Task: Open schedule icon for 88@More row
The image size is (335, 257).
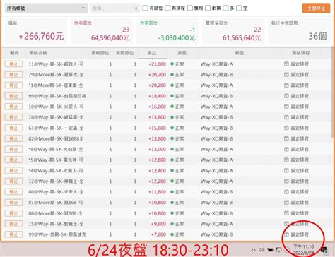Action: [286, 213]
